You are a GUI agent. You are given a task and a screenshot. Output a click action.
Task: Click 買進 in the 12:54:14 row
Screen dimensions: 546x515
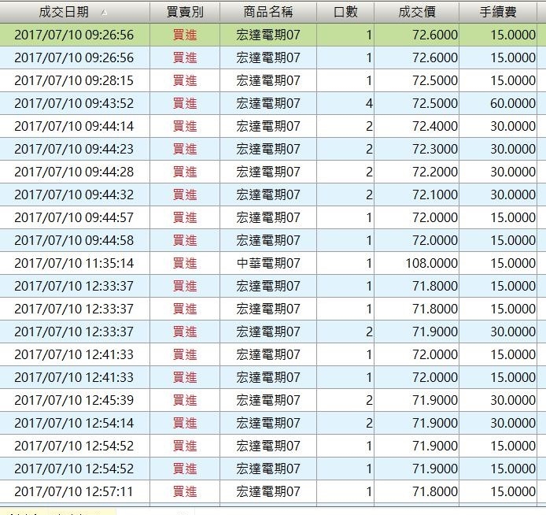(x=185, y=423)
